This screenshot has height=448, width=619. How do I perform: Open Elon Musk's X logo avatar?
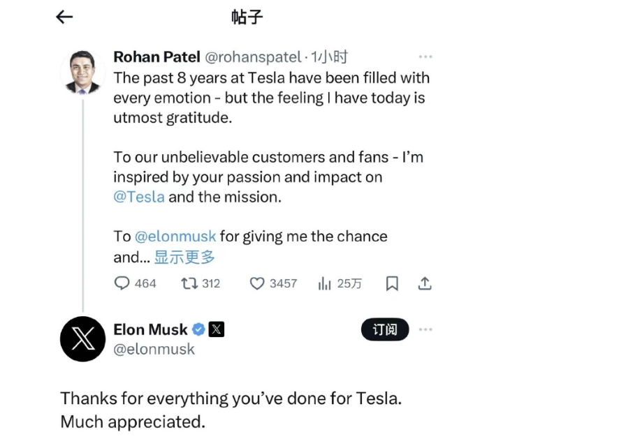pyautogui.click(x=83, y=338)
